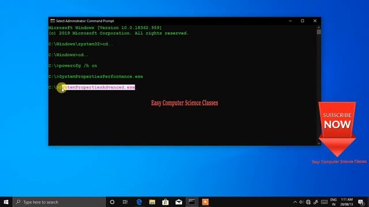Click the taskbar search box
The image size is (369, 207).
[59, 202]
